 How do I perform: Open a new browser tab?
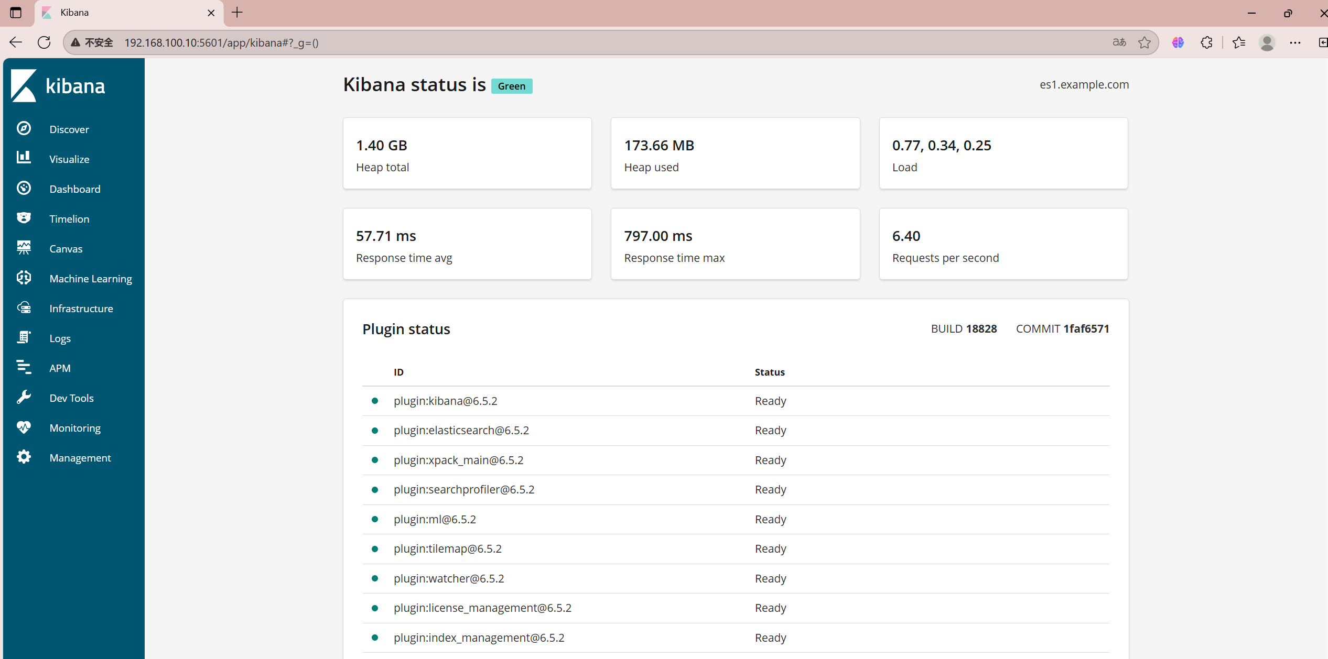point(237,13)
